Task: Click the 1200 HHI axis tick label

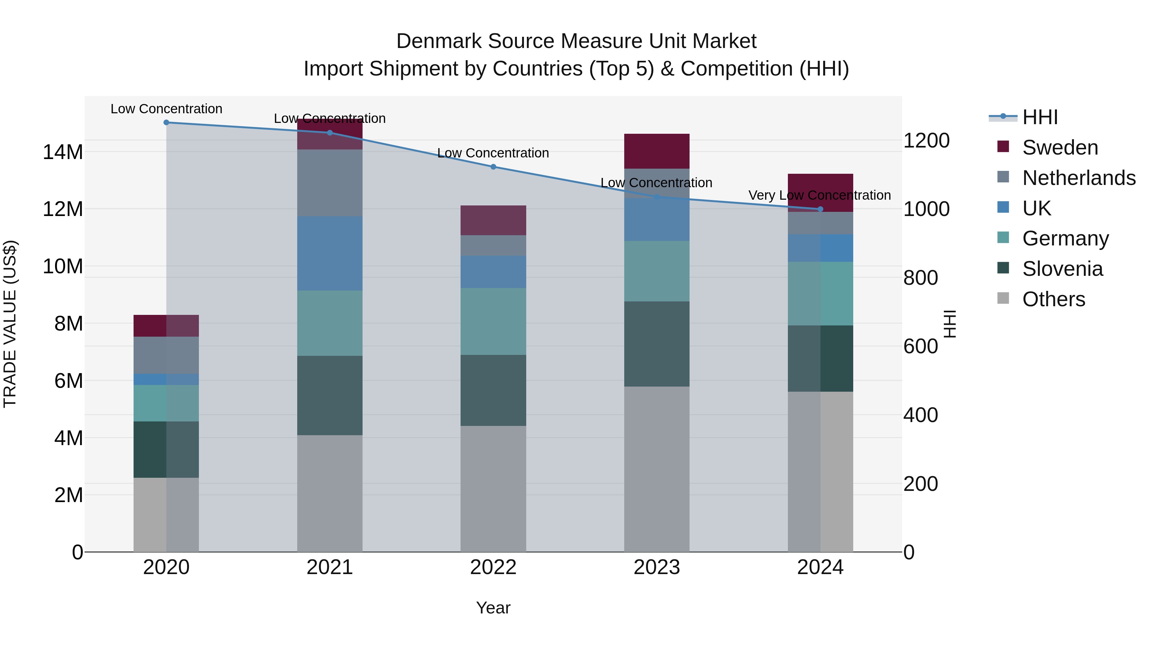Action: click(927, 141)
